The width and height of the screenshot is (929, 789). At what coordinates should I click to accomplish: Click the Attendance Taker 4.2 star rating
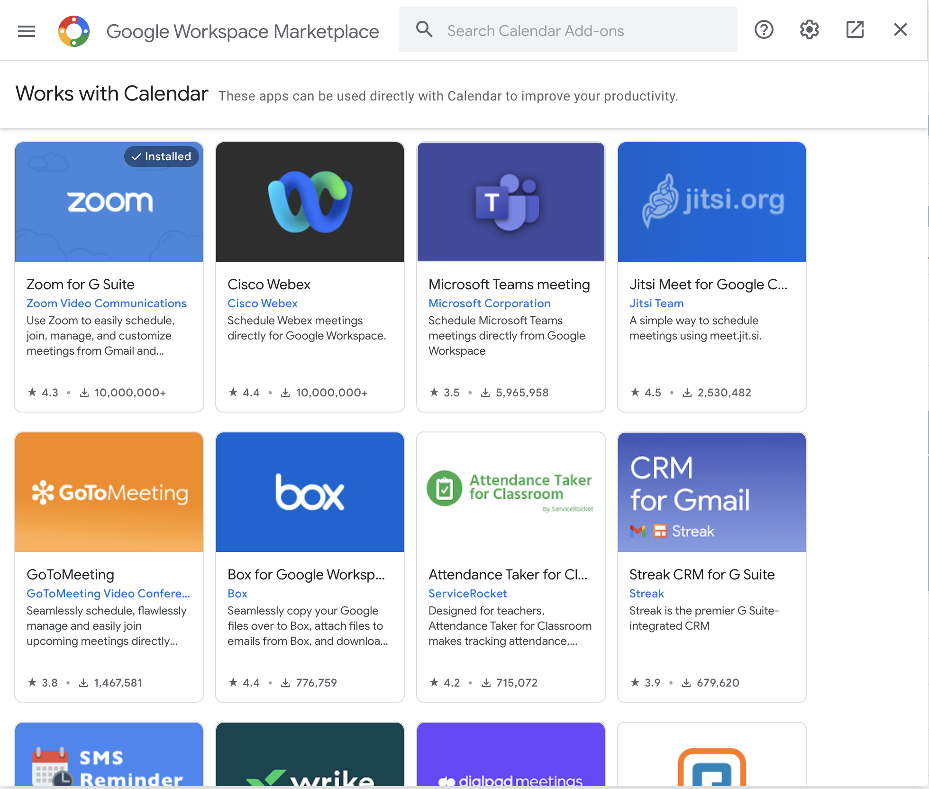[x=444, y=683]
